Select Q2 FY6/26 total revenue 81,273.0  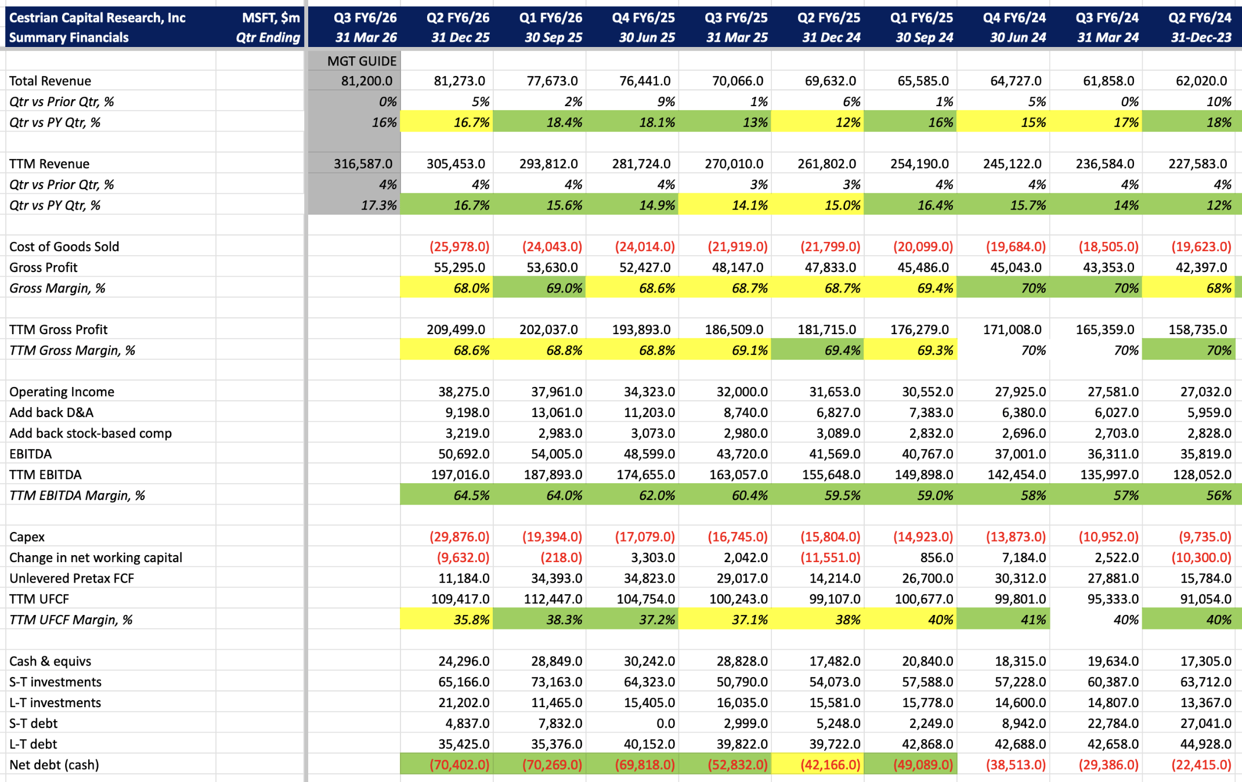click(x=459, y=81)
